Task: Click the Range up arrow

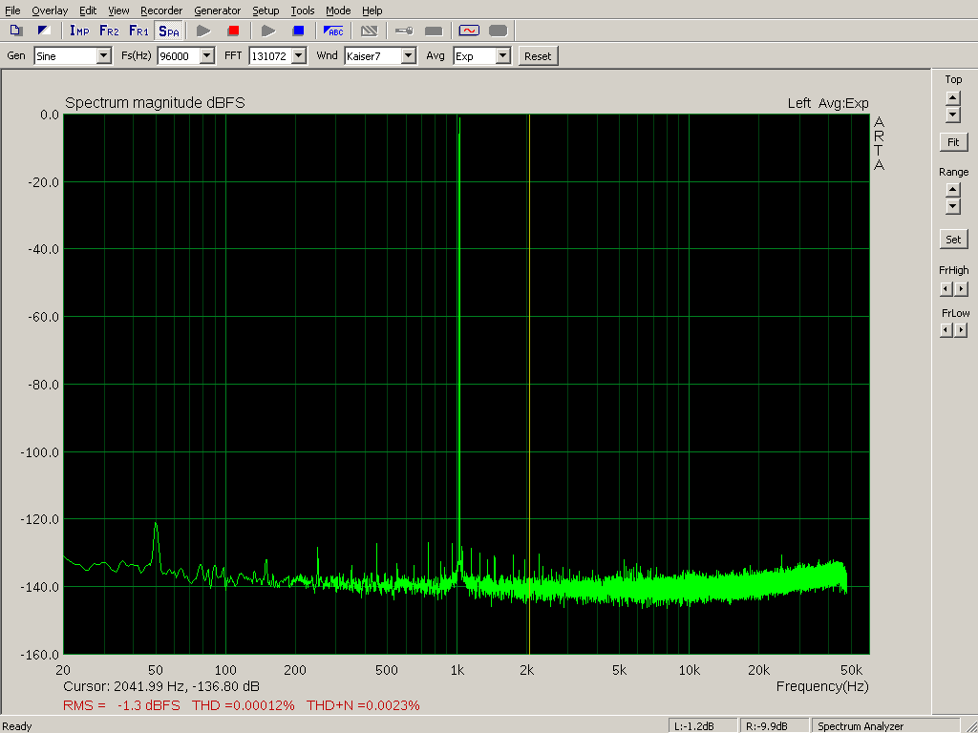Action: pyautogui.click(x=953, y=191)
